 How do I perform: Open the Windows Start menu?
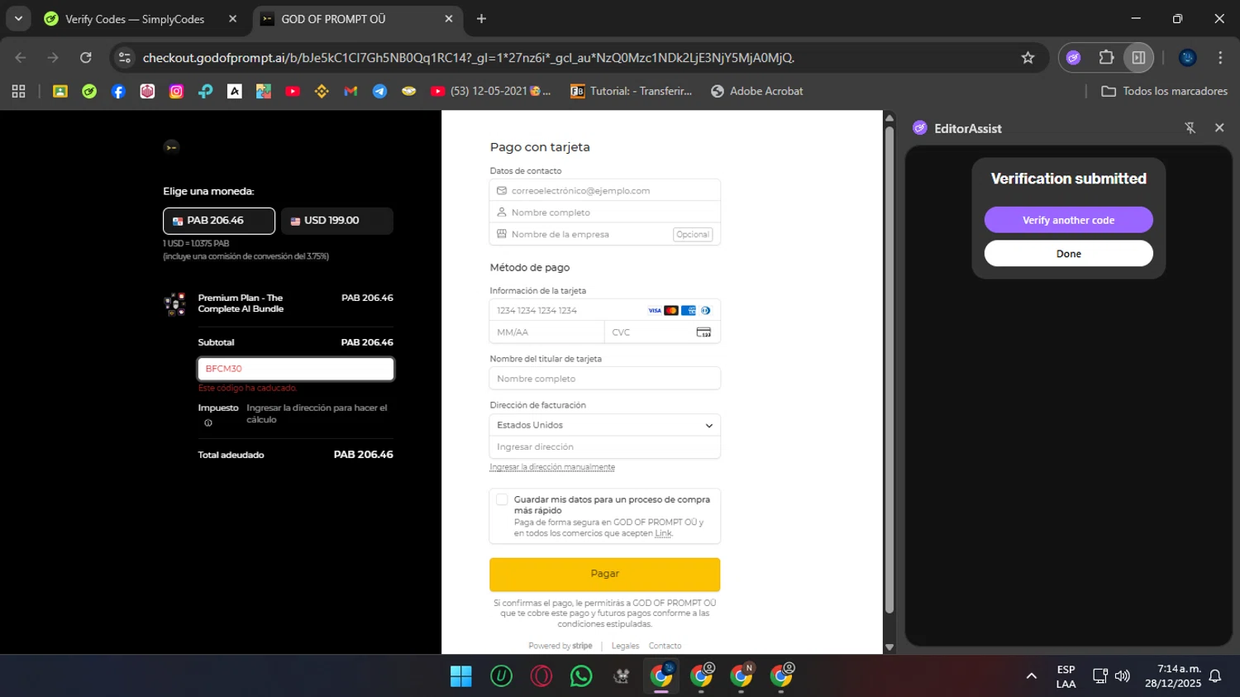click(x=460, y=676)
